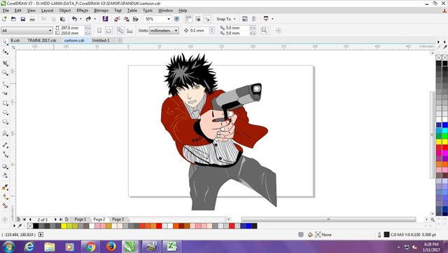The image size is (448, 253).
Task: Toggle Treat as Filled button
Action: tap(265, 31)
